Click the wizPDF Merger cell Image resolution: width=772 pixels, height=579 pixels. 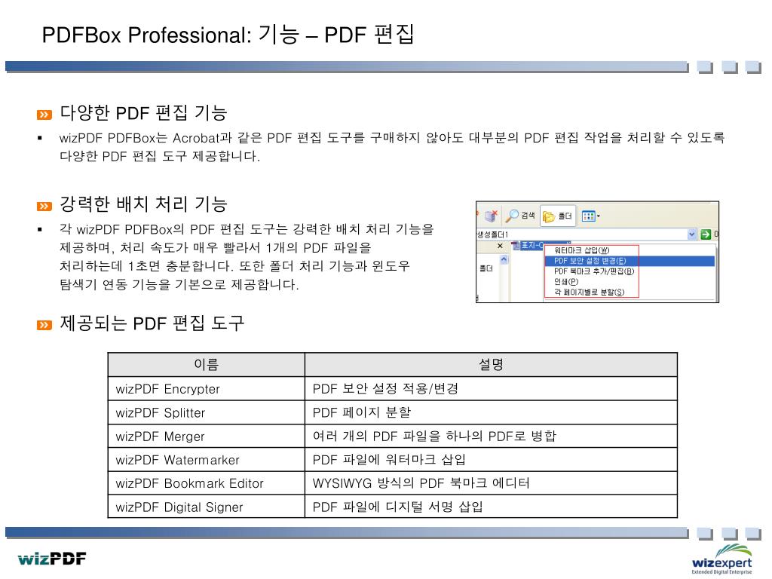pos(207,437)
